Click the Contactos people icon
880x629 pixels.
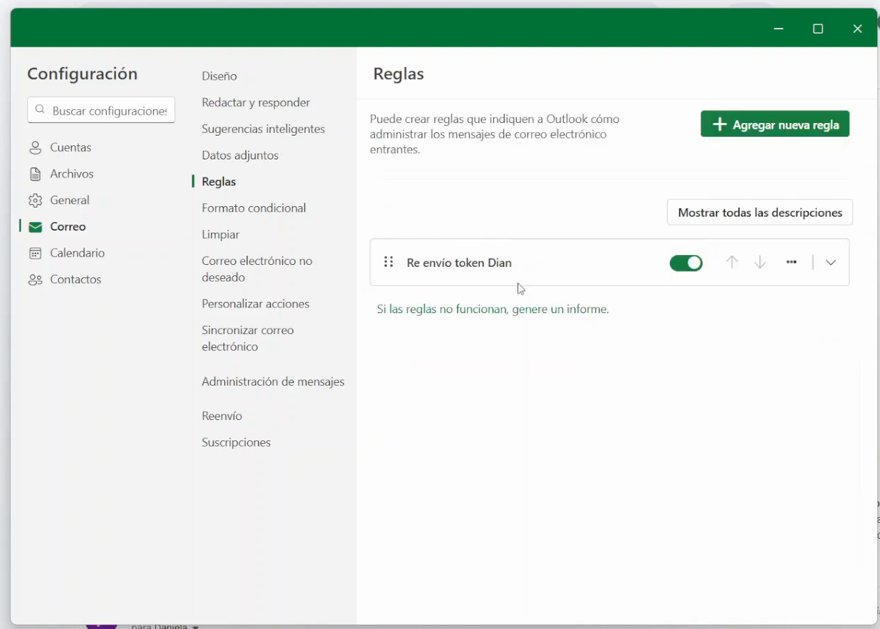(35, 280)
